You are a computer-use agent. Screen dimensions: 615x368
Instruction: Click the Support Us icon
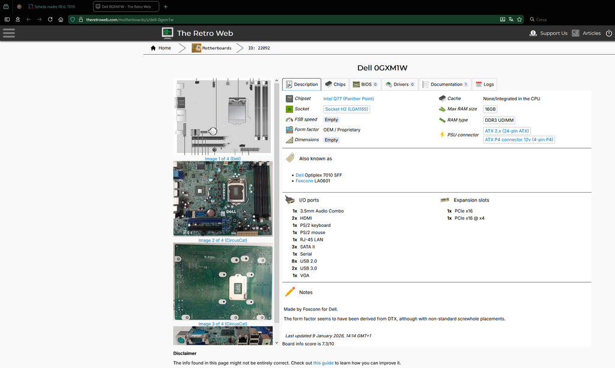(x=533, y=33)
